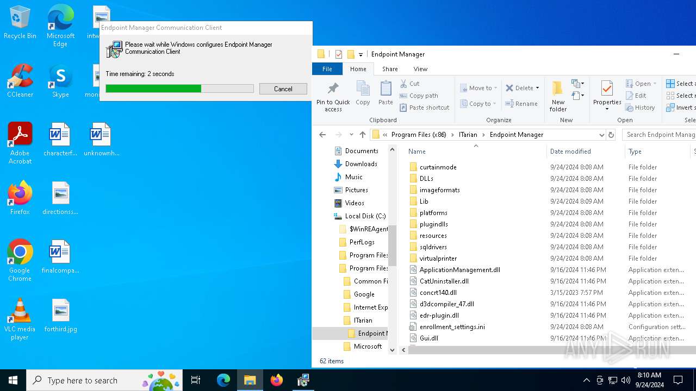Select enrollment_settings.ini file
Viewport: 696px width, 391px height.
(452, 327)
